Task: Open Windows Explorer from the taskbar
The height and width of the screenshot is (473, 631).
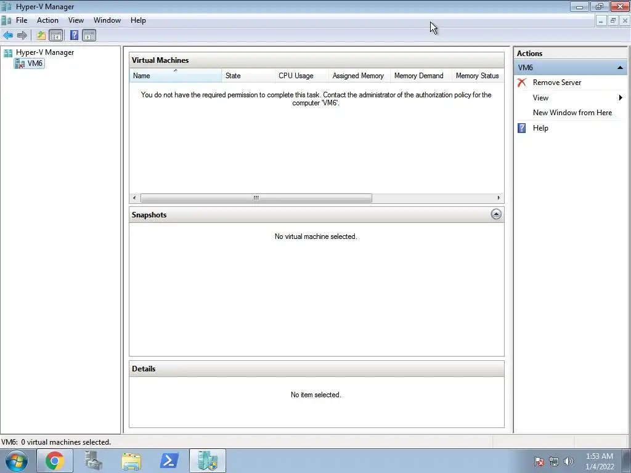Action: (x=131, y=461)
